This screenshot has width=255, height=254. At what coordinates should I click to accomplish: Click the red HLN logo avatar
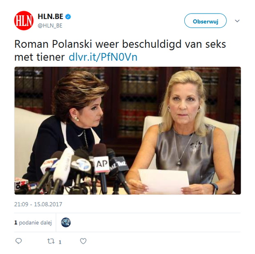tap(24, 21)
